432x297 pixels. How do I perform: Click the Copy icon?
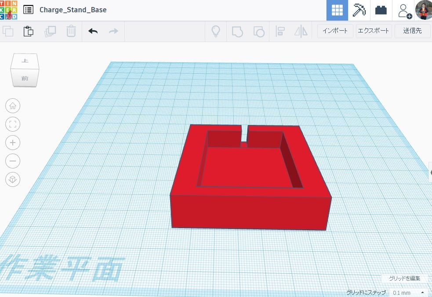pyautogui.click(x=8, y=31)
